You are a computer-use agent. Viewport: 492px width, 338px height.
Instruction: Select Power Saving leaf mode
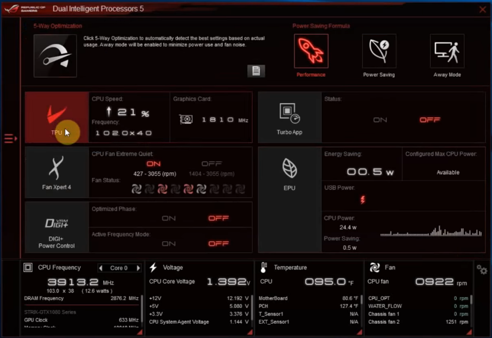coord(379,51)
